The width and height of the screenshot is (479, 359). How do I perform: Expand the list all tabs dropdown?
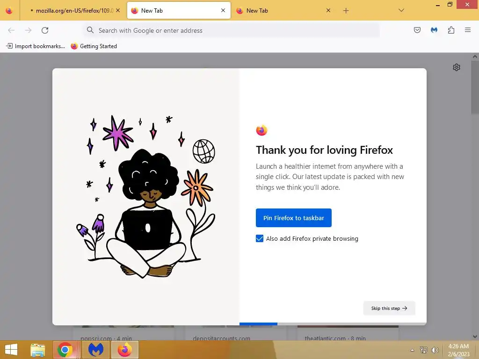tap(401, 10)
